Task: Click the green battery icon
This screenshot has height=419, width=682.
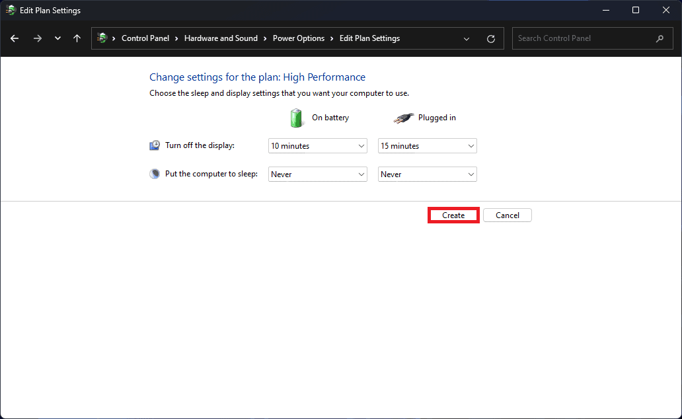Action: click(295, 118)
